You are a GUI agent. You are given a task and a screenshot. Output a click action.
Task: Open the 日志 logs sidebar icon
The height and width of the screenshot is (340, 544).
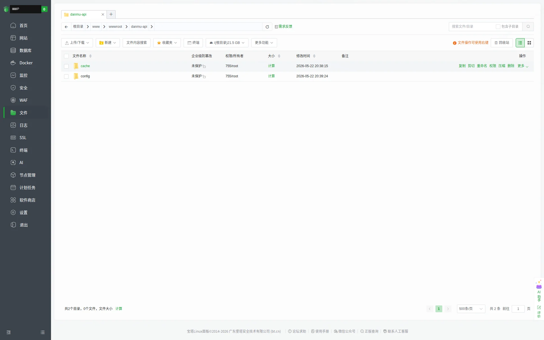click(13, 125)
